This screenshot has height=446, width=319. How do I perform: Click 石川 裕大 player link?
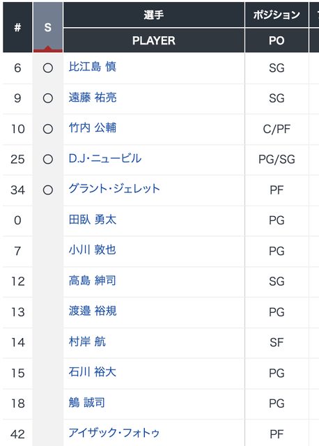pyautogui.click(x=93, y=372)
